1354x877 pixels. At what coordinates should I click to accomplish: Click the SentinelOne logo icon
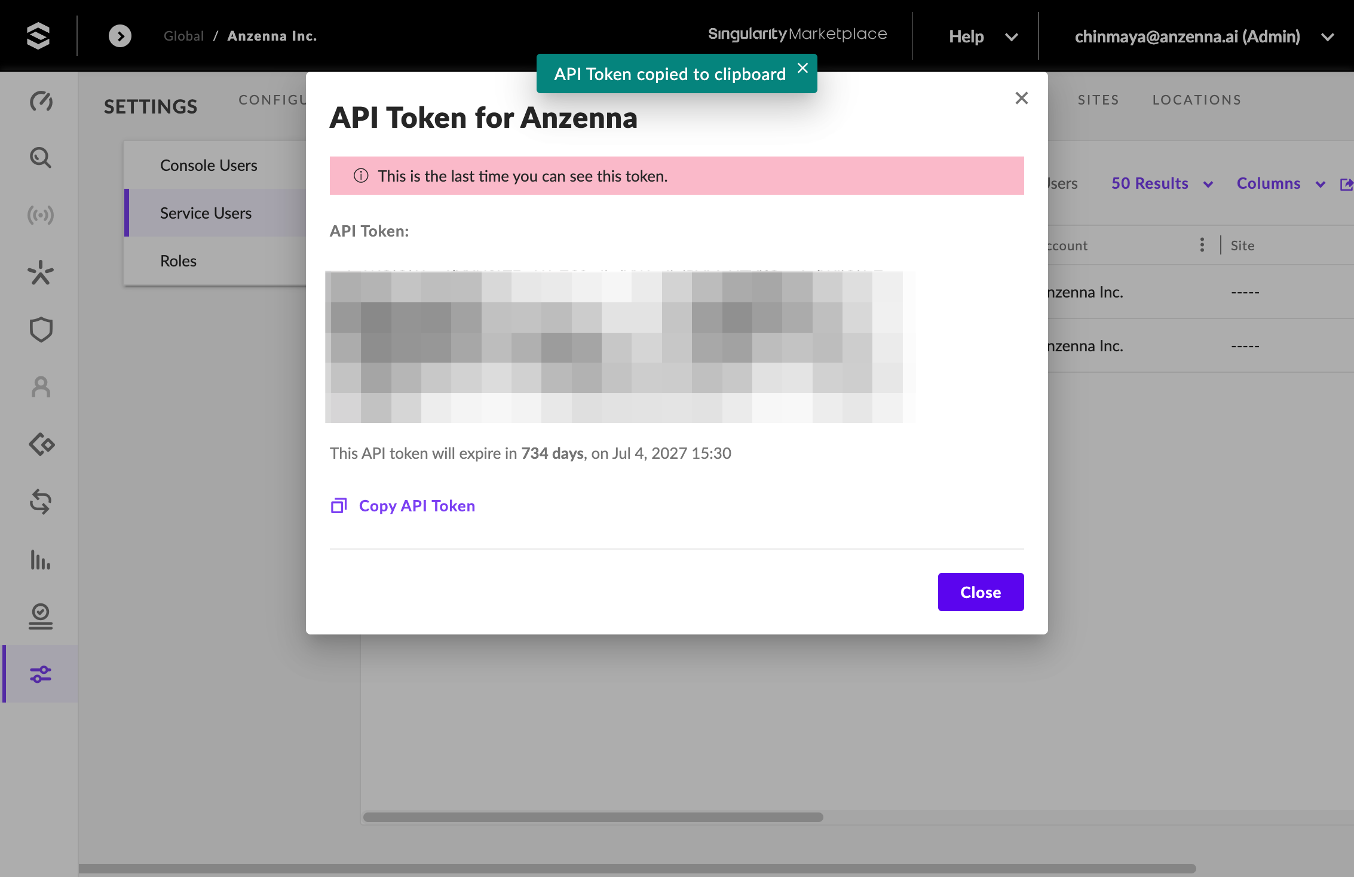pyautogui.click(x=38, y=36)
